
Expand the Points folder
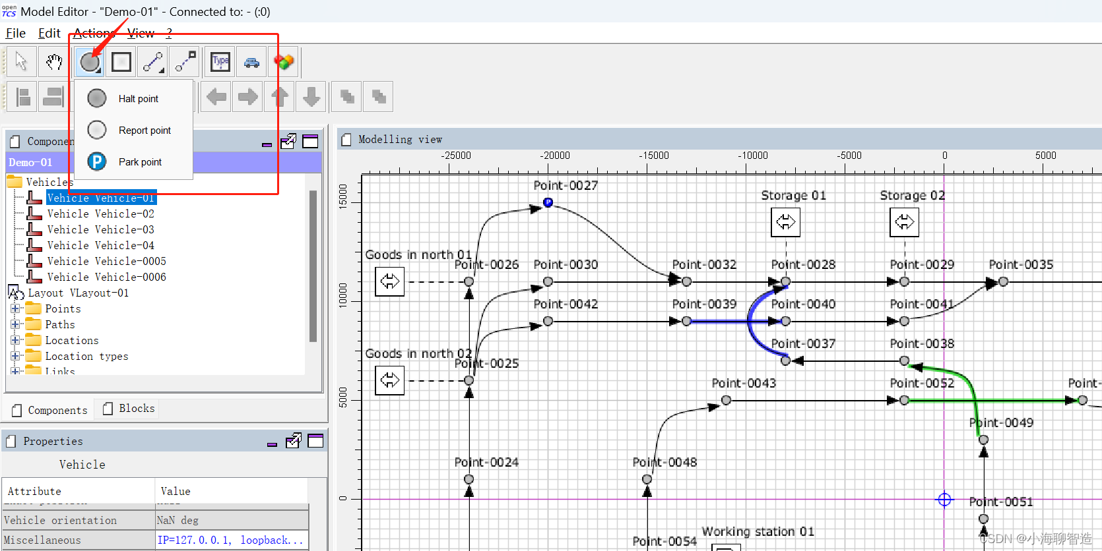coord(16,308)
